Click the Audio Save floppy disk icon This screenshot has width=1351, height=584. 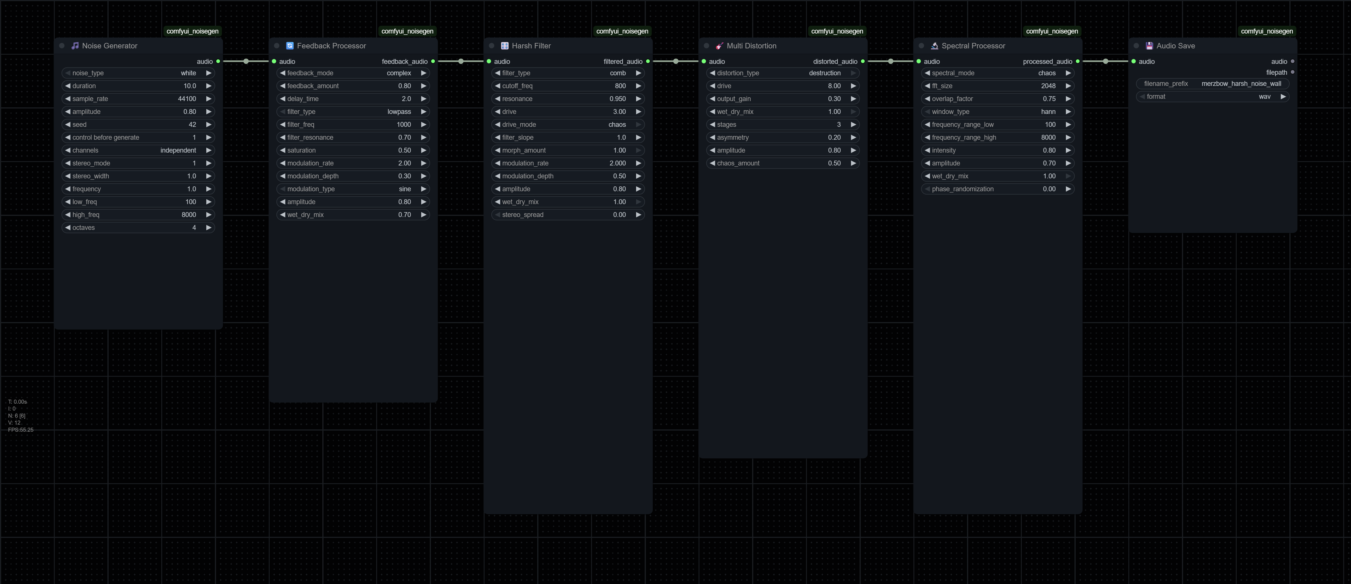[1149, 46]
